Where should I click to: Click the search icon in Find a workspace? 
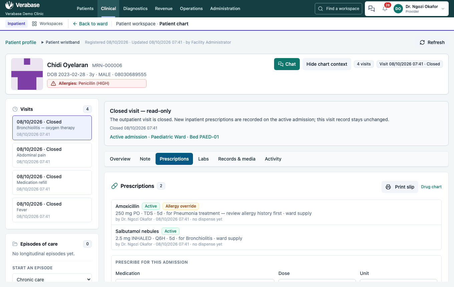pos(320,9)
